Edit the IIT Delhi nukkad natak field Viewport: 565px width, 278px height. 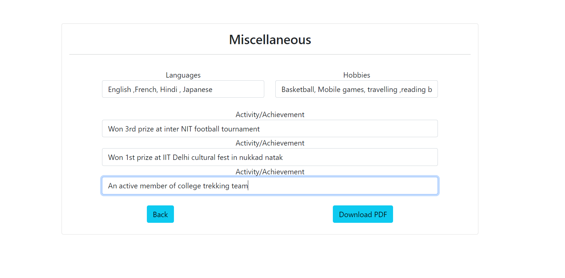click(x=270, y=157)
